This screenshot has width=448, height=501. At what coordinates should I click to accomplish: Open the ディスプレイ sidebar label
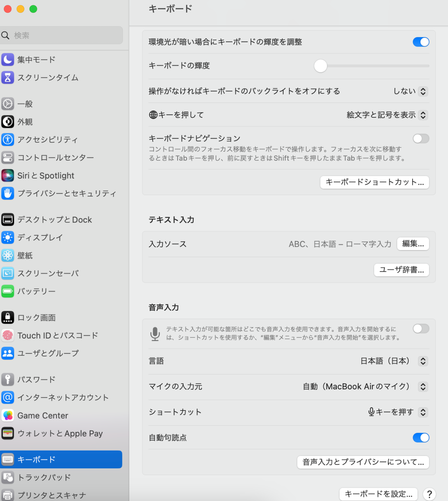[x=40, y=237]
